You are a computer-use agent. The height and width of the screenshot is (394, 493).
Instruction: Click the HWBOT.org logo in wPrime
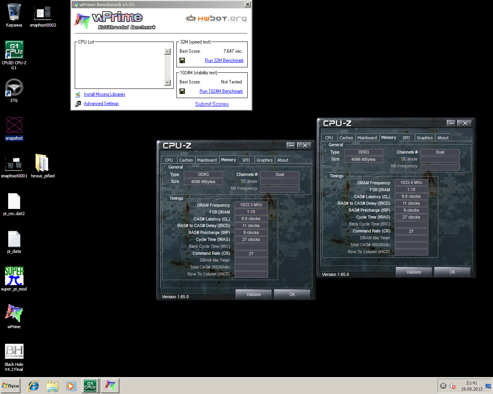click(216, 18)
